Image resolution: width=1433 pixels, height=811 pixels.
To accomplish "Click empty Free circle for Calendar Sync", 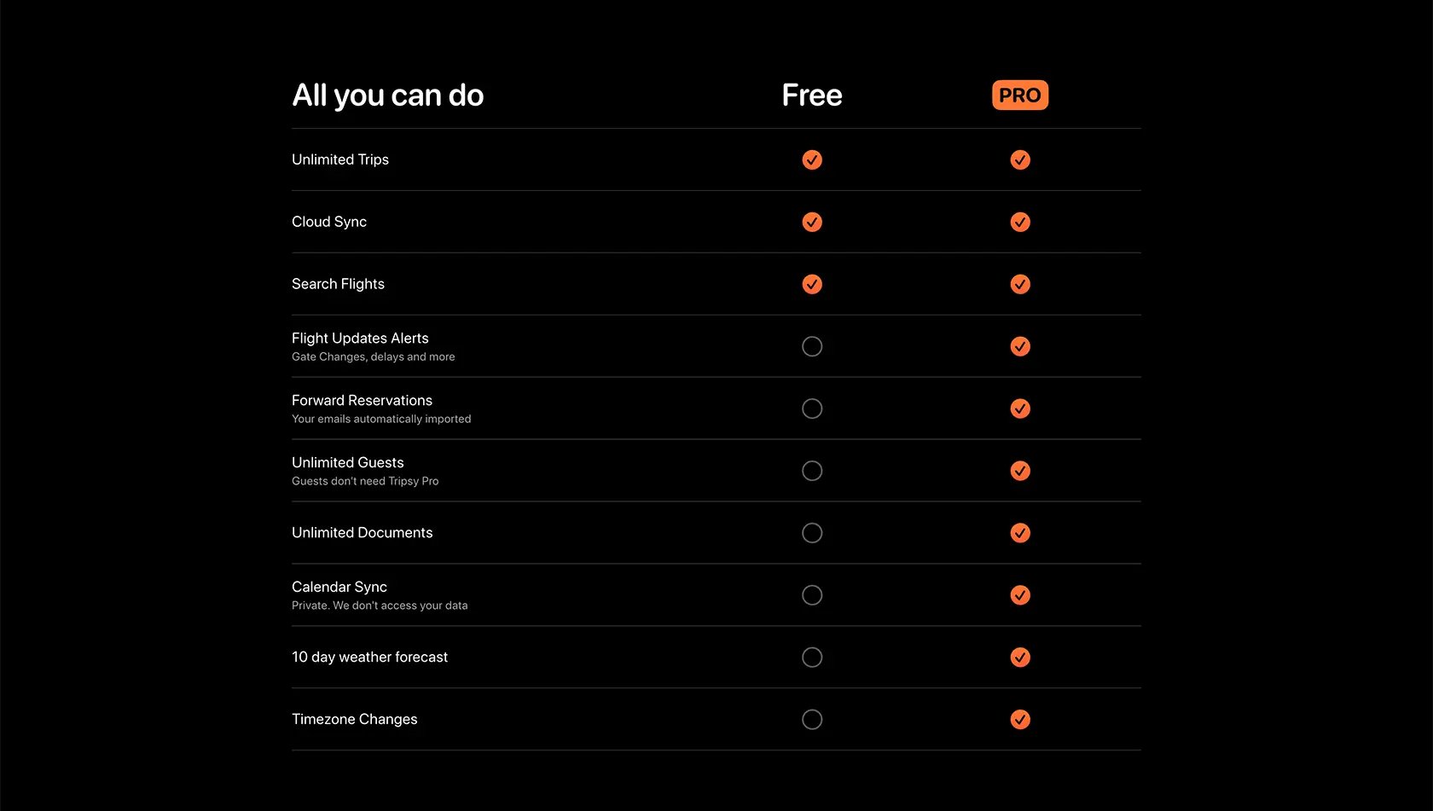I will point(812,595).
